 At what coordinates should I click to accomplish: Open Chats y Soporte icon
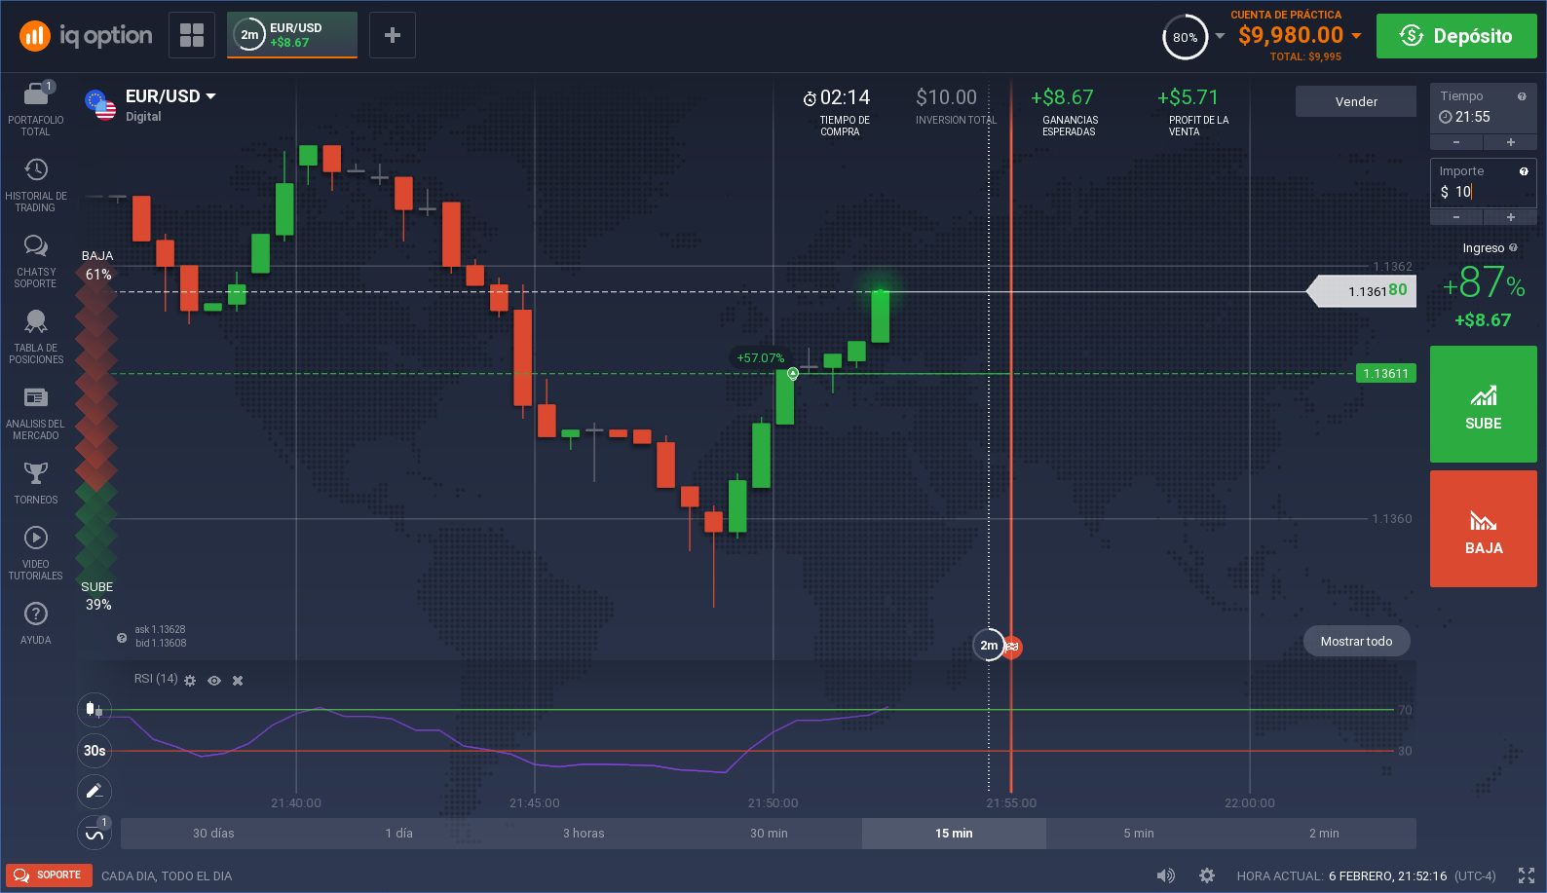pyautogui.click(x=36, y=245)
